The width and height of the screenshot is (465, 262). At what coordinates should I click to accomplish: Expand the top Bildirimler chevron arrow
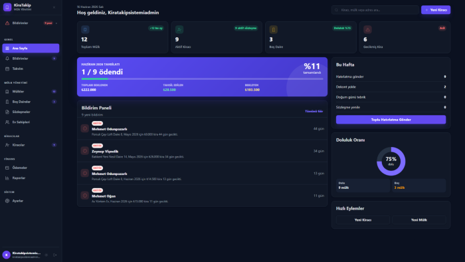[56, 23]
